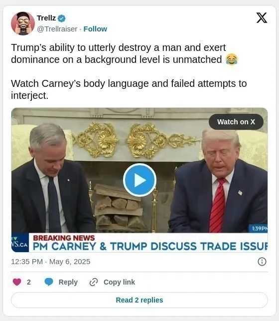
Task: Click the Breaking News banner in video
Action: coord(148,243)
